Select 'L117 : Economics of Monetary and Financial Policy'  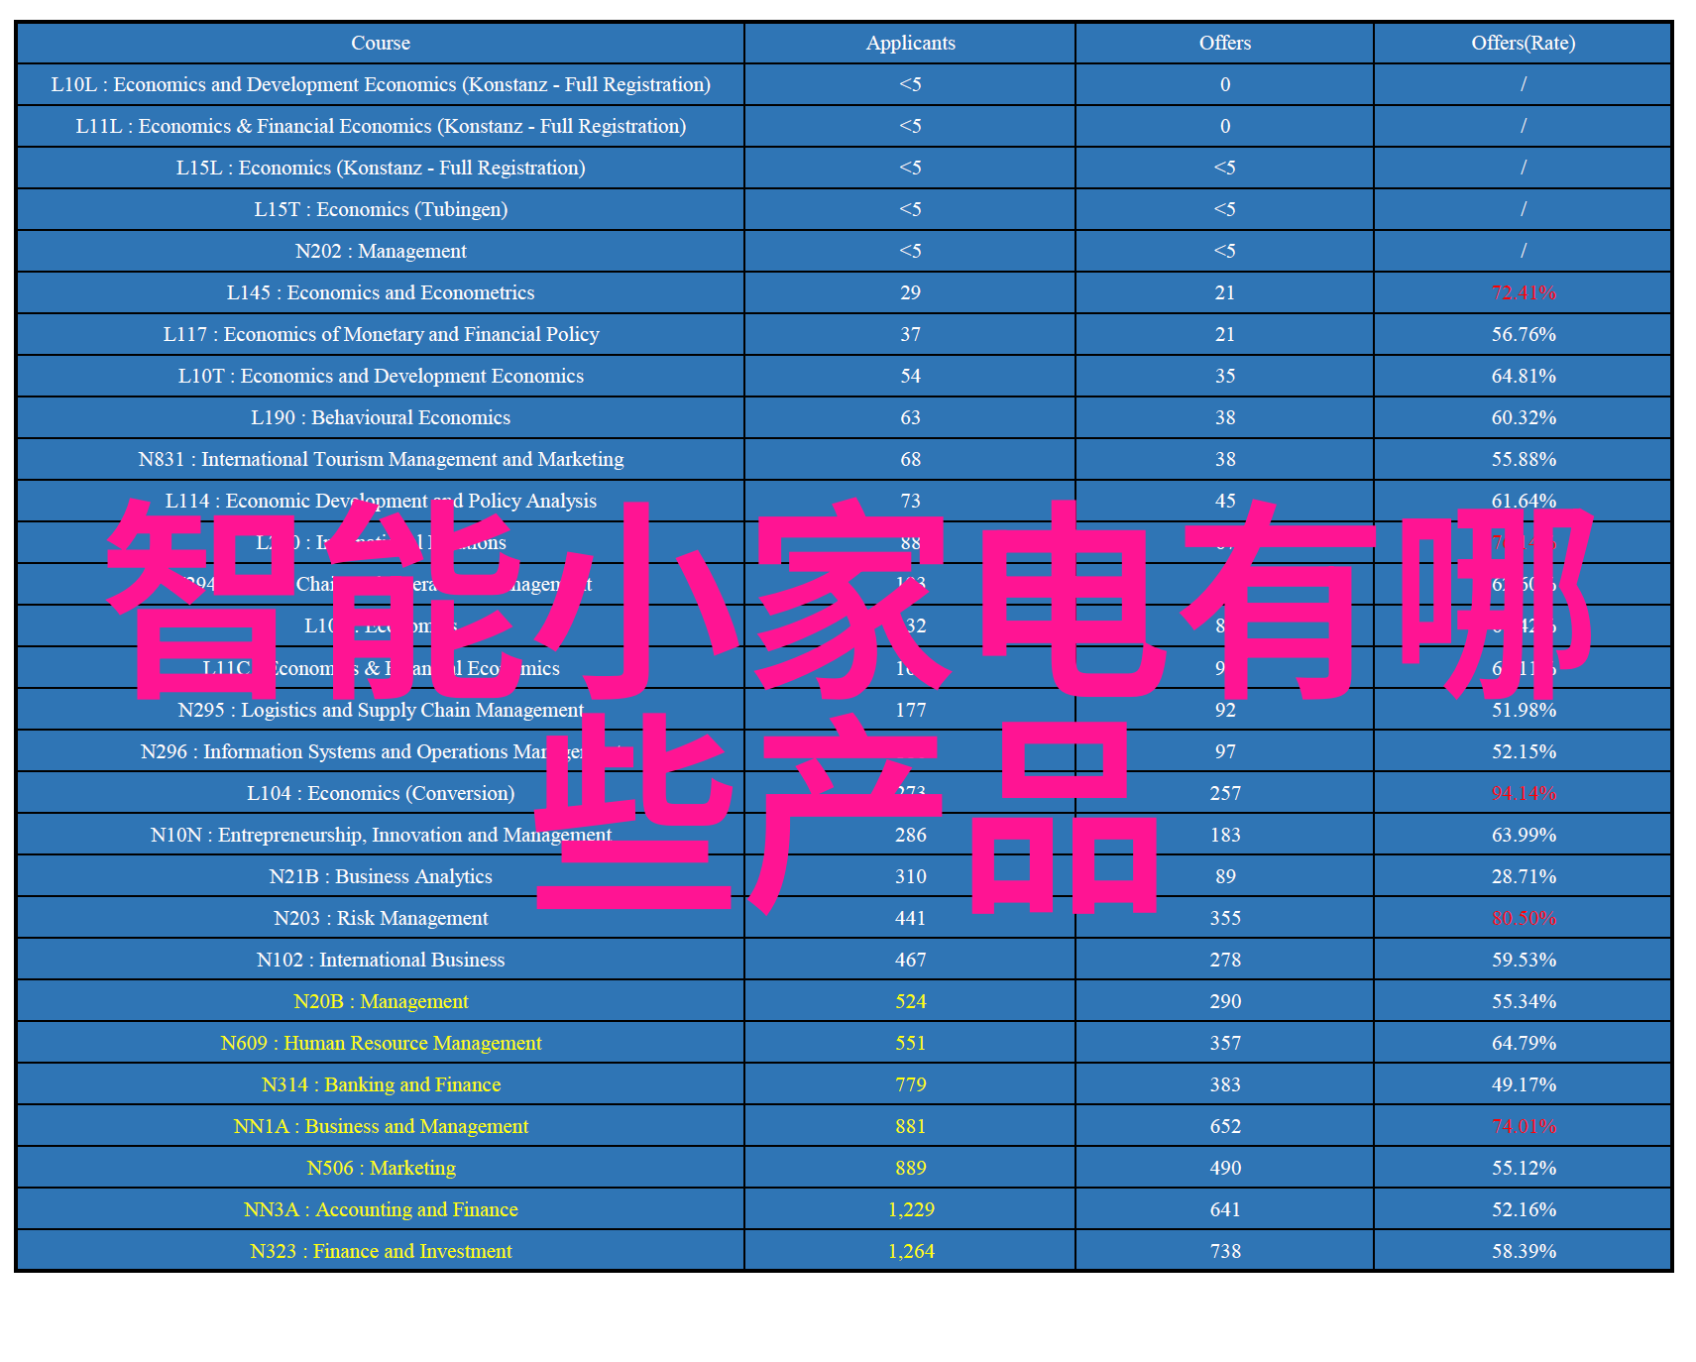click(x=381, y=334)
